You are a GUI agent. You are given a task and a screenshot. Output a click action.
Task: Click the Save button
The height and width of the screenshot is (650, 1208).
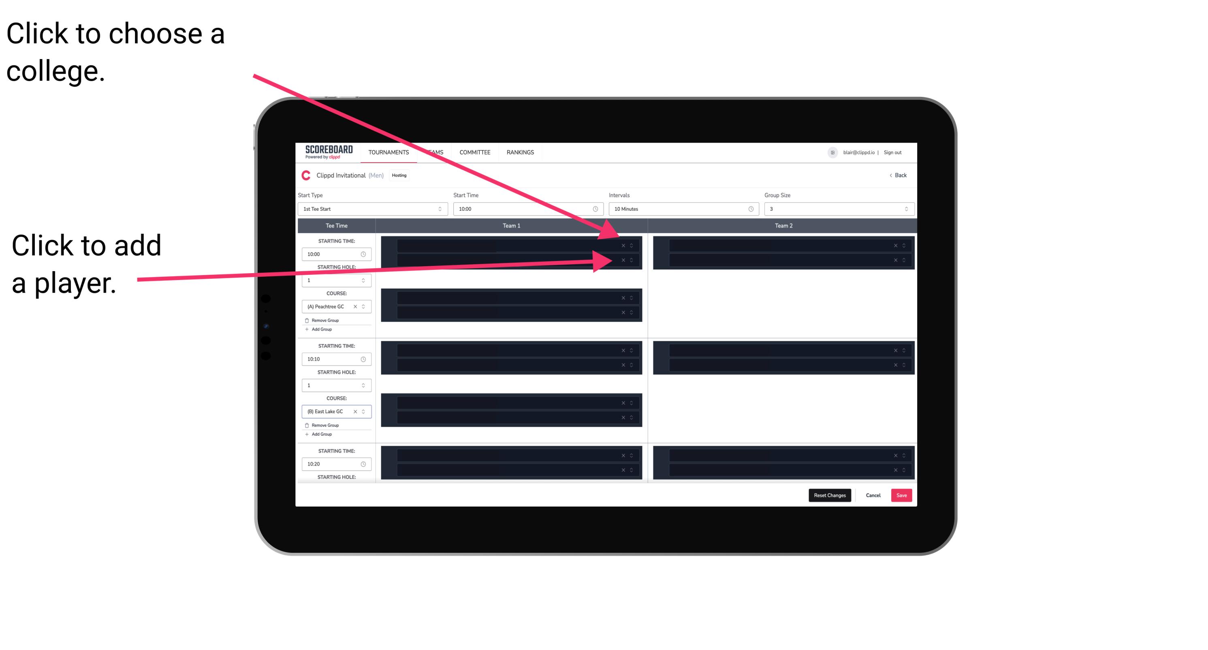coord(902,495)
